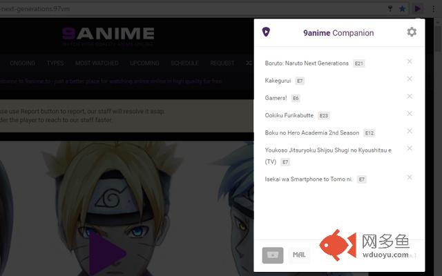This screenshot has width=442, height=276.
Task: Open the browser three-dot menu
Action: [x=433, y=9]
